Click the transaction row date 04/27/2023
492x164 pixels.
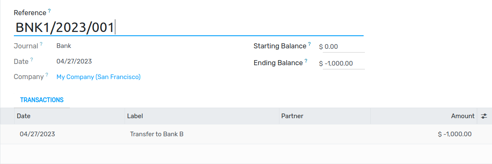pos(37,134)
